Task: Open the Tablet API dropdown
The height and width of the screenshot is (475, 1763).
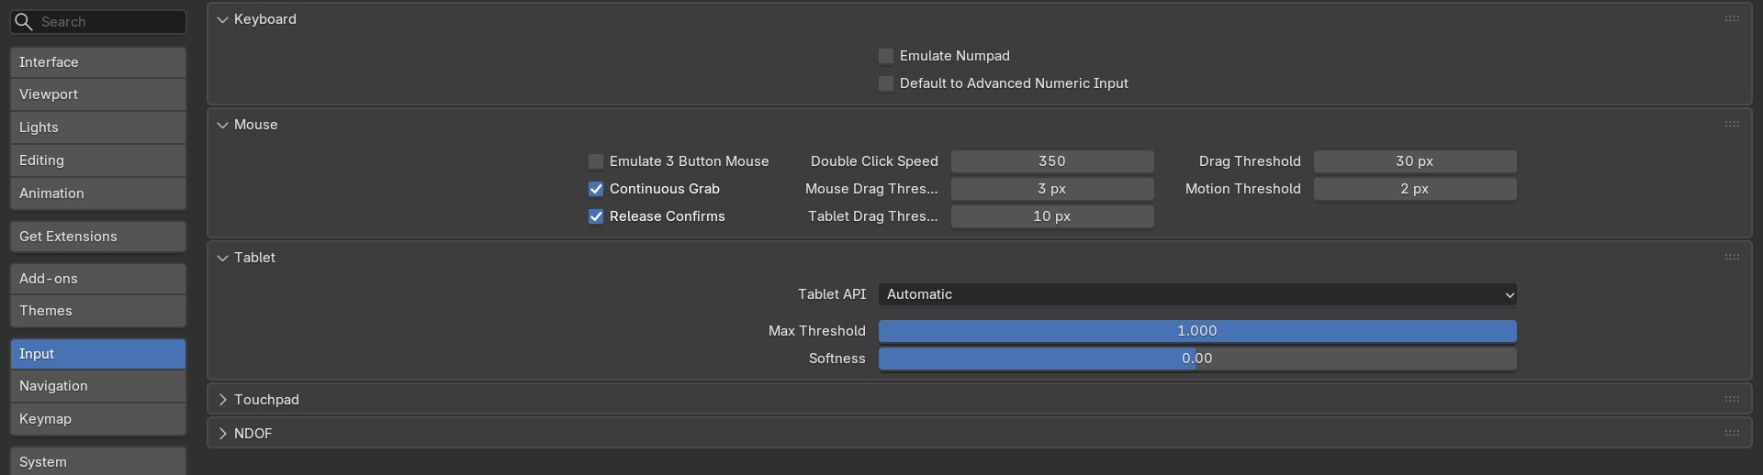Action: tap(1197, 294)
